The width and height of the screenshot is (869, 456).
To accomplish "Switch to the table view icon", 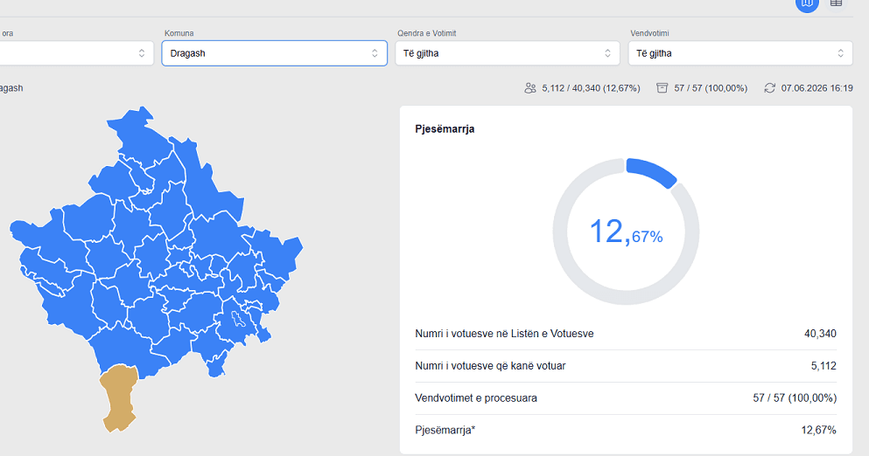I will click(x=837, y=3).
